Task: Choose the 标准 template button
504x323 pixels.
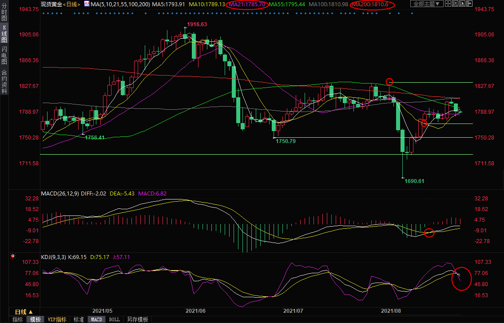Action: 79,319
